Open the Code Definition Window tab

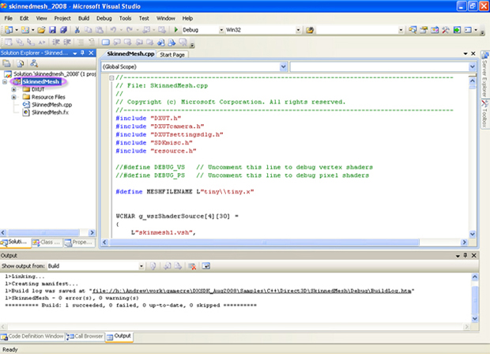[x=32, y=337]
